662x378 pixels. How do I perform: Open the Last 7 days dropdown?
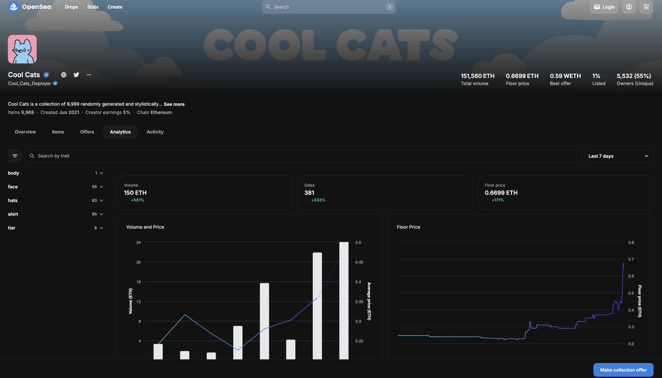[619, 156]
